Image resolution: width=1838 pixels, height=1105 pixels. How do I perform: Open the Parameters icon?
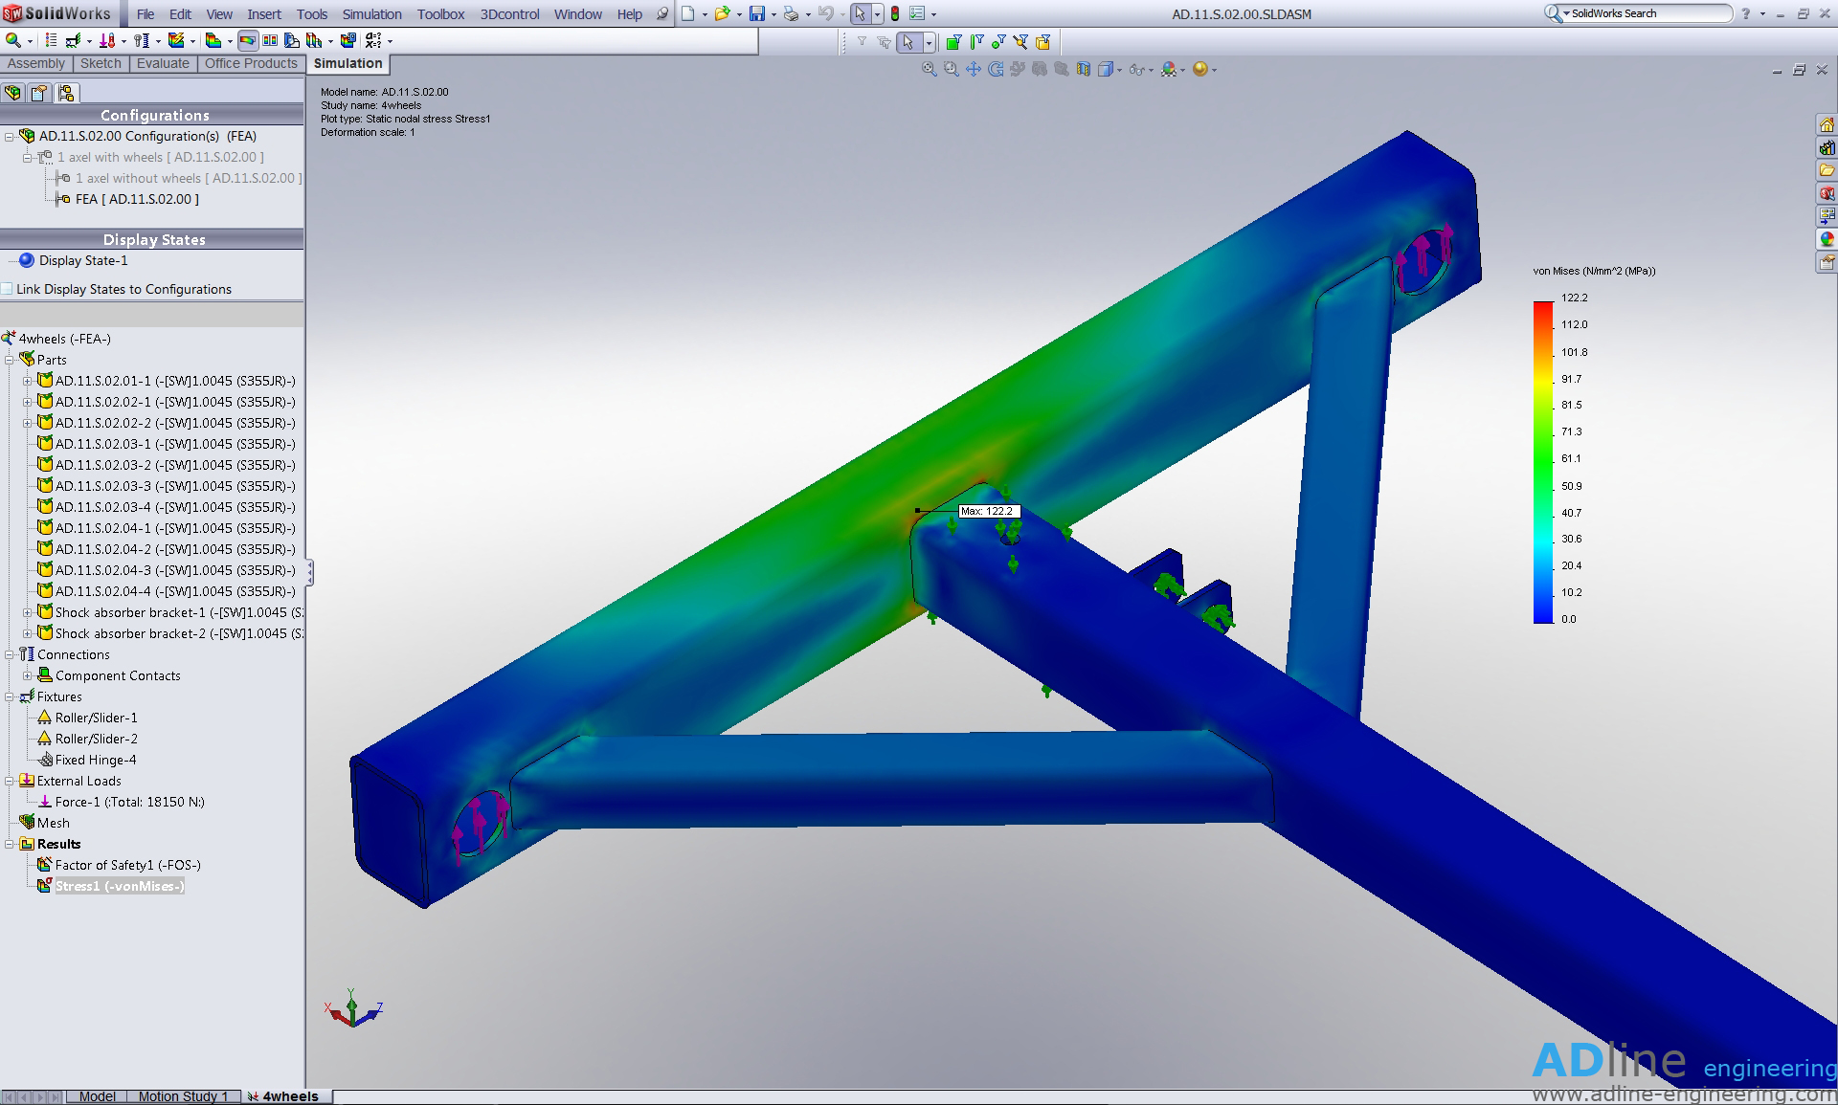tap(373, 41)
